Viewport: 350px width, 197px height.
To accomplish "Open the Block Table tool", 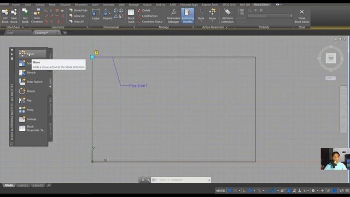I will coord(131,16).
